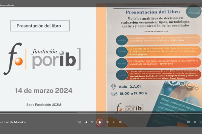Toggle repeat mode
Viewport: 202px width, 134px height.
120,122
